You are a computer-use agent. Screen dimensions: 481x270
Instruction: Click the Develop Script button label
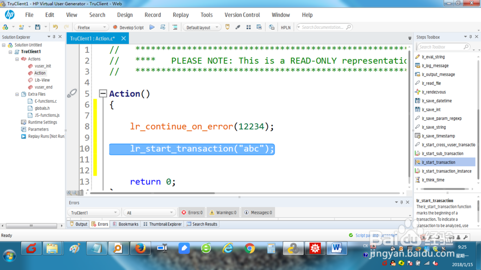pyautogui.click(x=132, y=27)
